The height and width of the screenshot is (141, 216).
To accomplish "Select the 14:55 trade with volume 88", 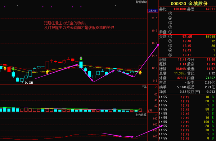I will click(187, 110).
